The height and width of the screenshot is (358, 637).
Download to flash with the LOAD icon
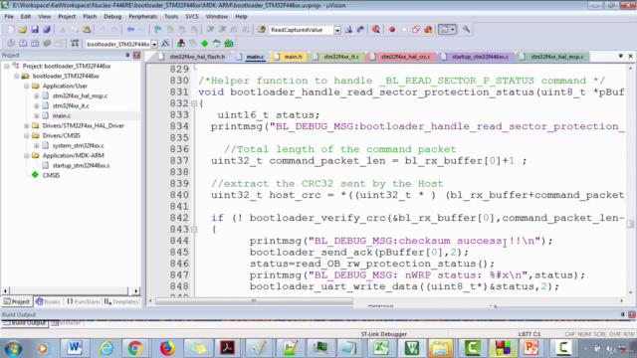[x=75, y=44]
